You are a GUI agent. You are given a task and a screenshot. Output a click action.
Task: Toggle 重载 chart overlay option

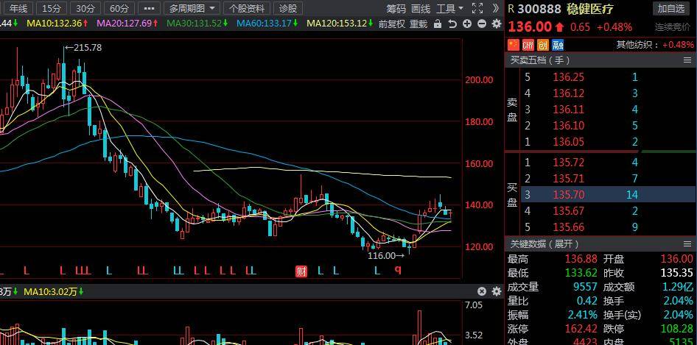click(418, 24)
